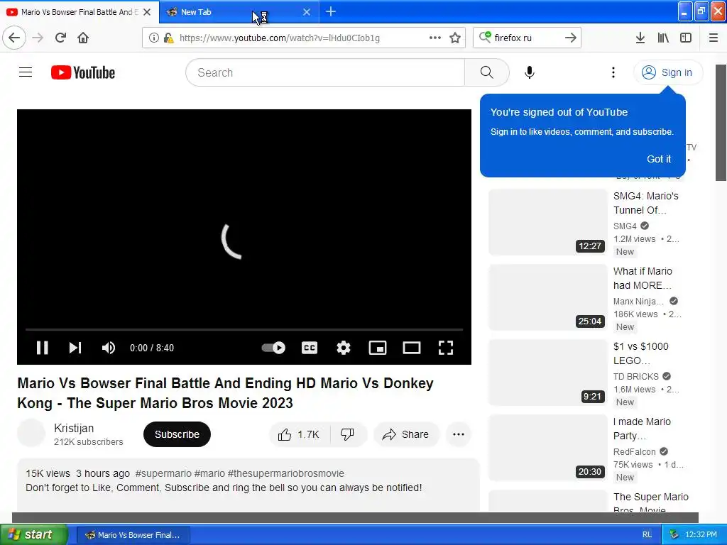The height and width of the screenshot is (545, 727).
Task: Open more actions menu beside Share
Action: click(x=459, y=434)
